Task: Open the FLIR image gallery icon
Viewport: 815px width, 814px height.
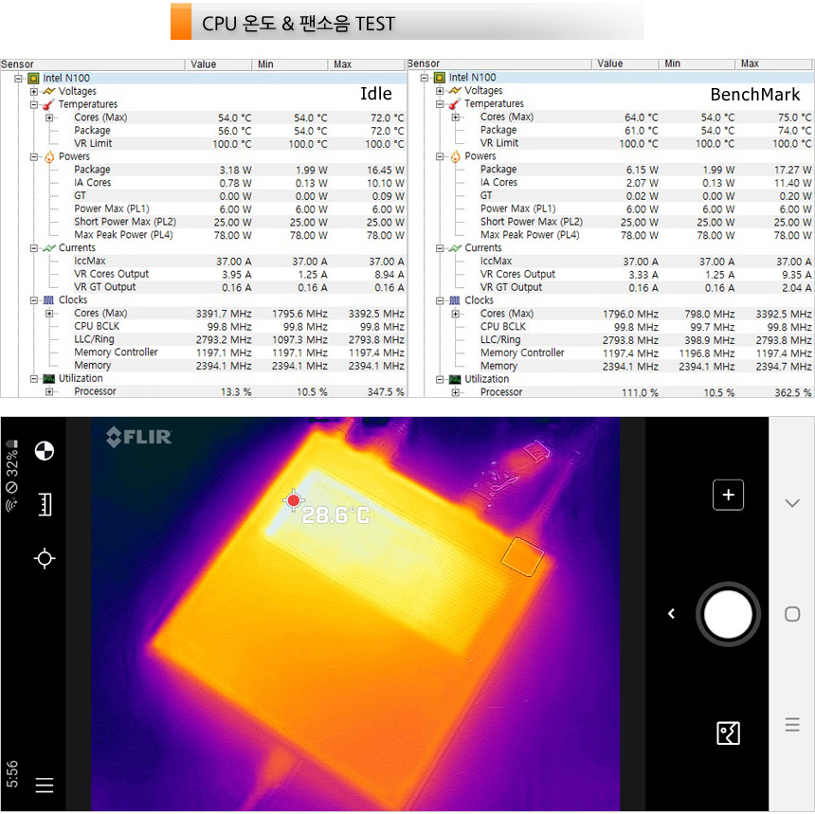Action: tap(728, 733)
